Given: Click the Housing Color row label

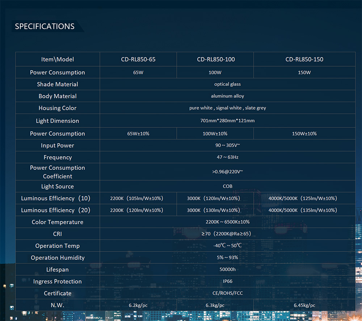Looking at the screenshot, I should coord(58,108).
